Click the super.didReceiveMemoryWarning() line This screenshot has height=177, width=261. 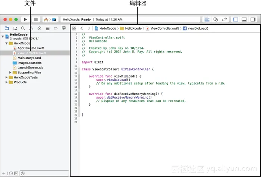click(x=124, y=97)
